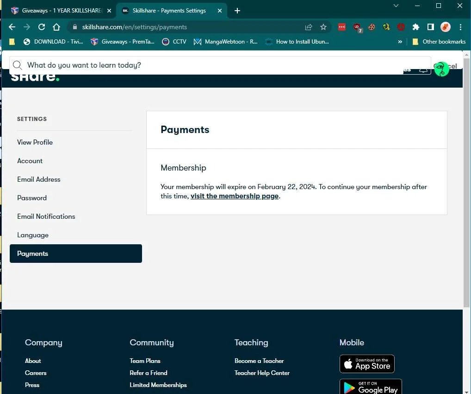The height and width of the screenshot is (394, 471).
Task: Open the Limited Memberships link
Action: tap(158, 385)
